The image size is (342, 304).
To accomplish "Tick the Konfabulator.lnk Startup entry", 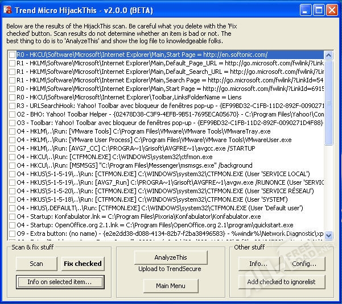I will [x=12, y=216].
